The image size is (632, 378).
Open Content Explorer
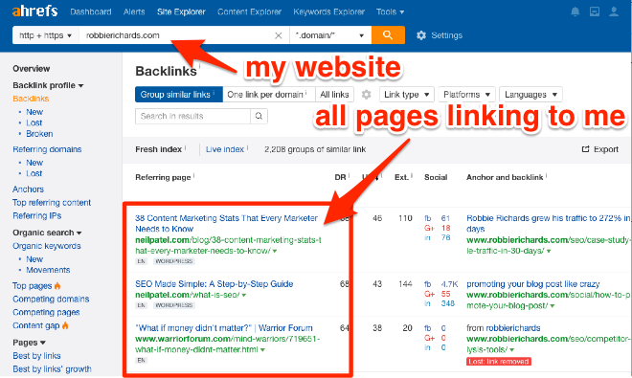(x=249, y=12)
